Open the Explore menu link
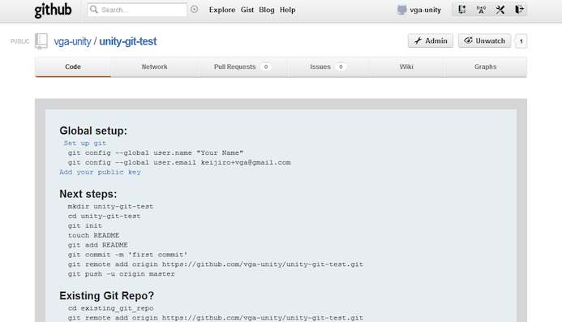 (222, 10)
